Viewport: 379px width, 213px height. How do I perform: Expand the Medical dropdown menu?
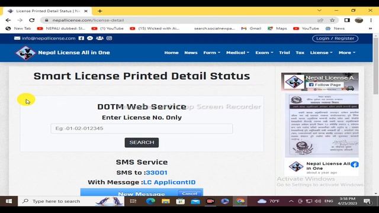click(237, 53)
